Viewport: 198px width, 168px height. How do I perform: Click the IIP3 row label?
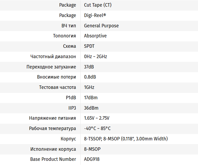[x=72, y=108]
